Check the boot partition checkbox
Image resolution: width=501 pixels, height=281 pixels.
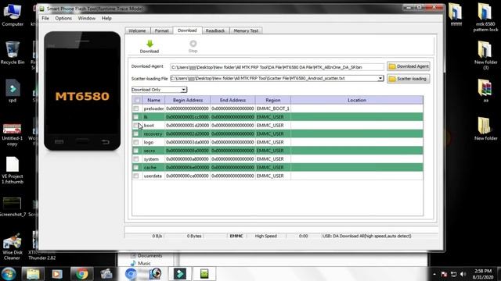[135, 126]
